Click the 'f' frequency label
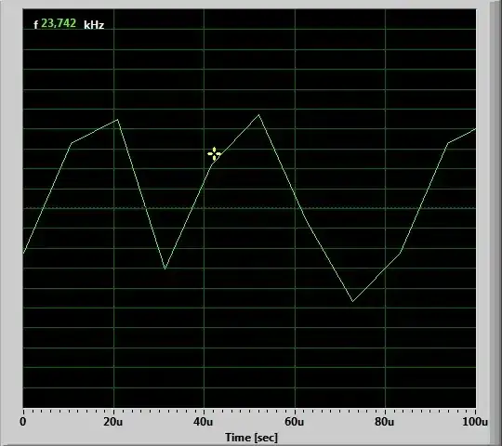This screenshot has width=502, height=446. (x=36, y=25)
